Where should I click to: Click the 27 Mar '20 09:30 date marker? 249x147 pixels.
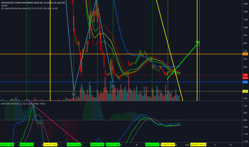click(x=152, y=145)
